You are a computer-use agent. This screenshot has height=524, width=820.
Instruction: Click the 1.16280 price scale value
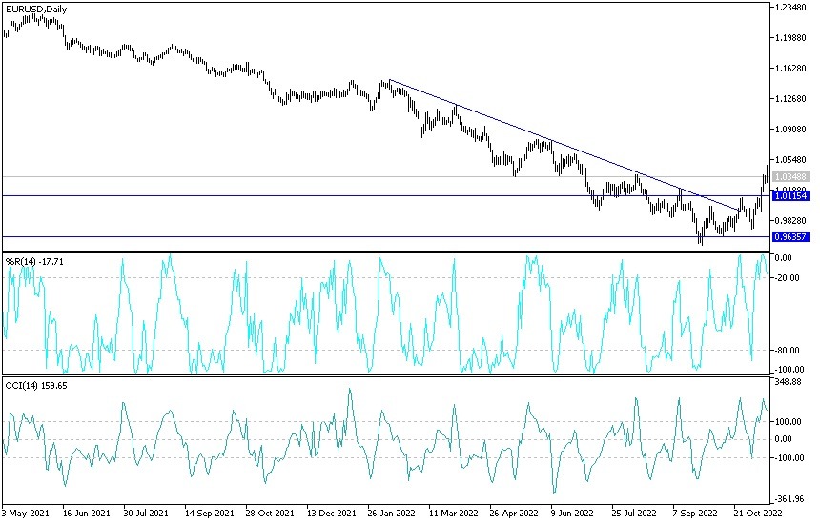point(790,69)
